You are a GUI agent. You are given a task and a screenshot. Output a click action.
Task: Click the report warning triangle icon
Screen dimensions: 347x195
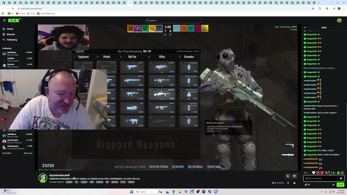click(294, 183)
